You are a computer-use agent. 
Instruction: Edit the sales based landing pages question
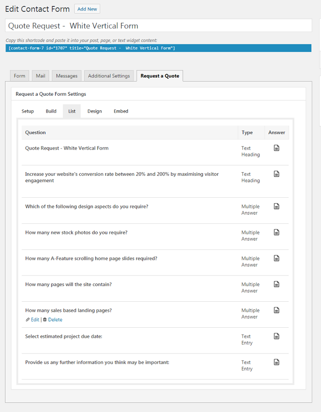tap(35, 320)
